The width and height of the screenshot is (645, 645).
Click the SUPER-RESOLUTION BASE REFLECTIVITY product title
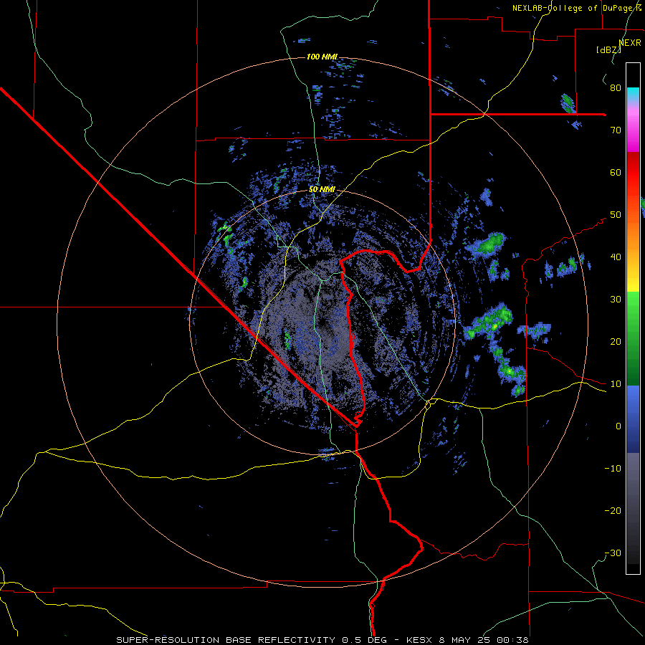[x=226, y=640]
